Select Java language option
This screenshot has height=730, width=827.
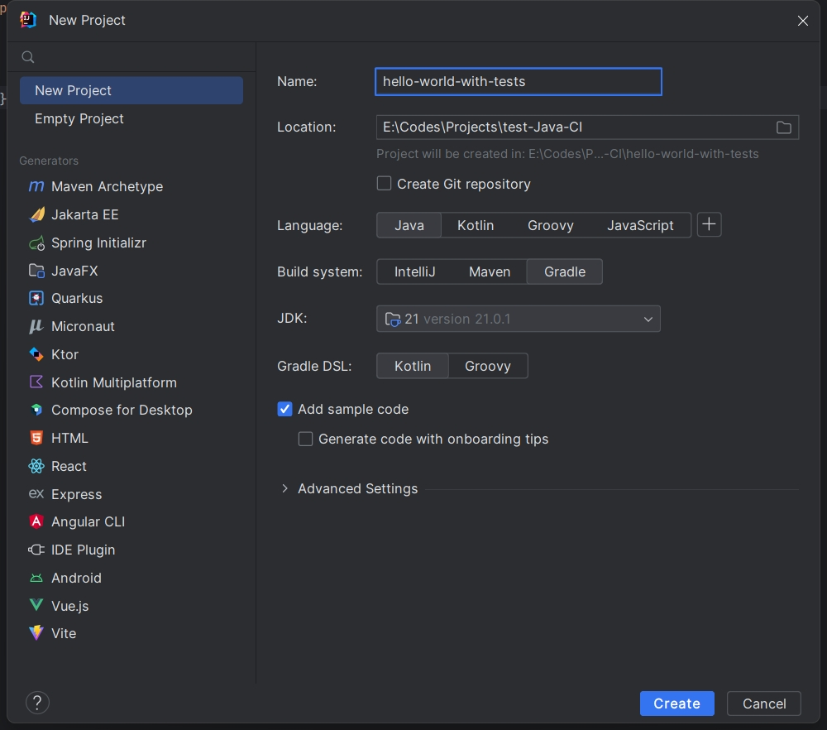(409, 225)
